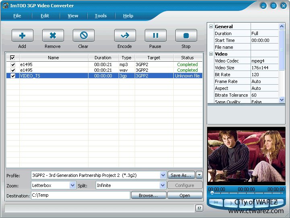Start conversion with the Encode button
The width and height of the screenshot is (290, 218).
click(x=125, y=35)
